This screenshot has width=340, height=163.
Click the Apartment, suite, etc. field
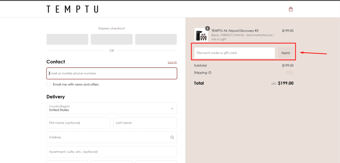click(x=112, y=152)
